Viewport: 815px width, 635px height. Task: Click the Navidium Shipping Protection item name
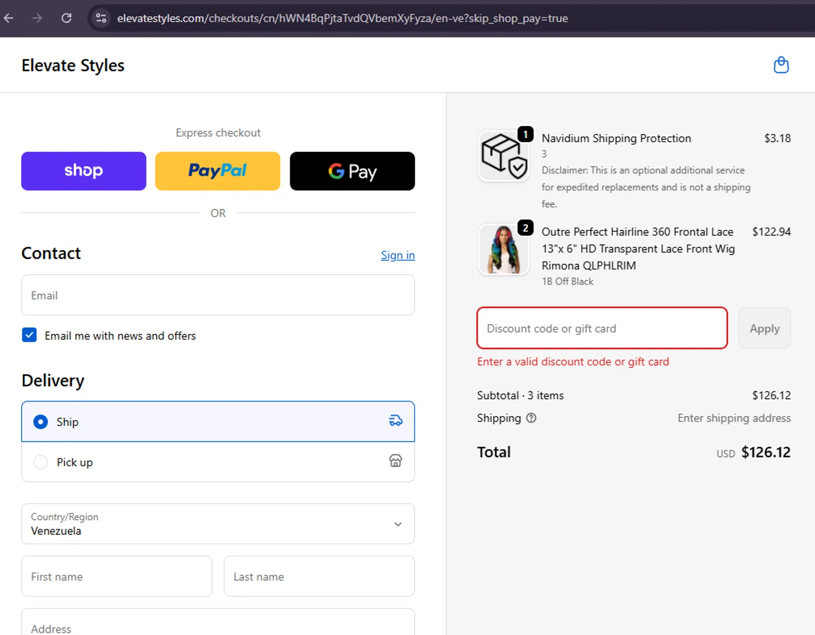[616, 138]
